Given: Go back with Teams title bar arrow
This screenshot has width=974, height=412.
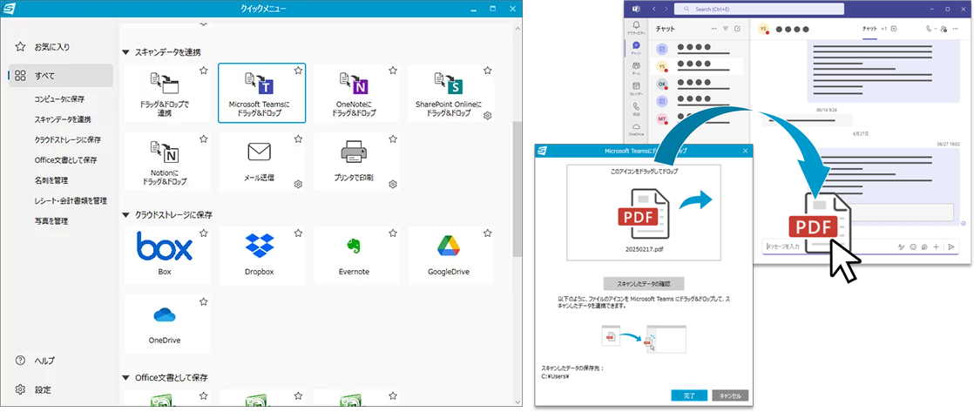Looking at the screenshot, I should coord(654,9).
